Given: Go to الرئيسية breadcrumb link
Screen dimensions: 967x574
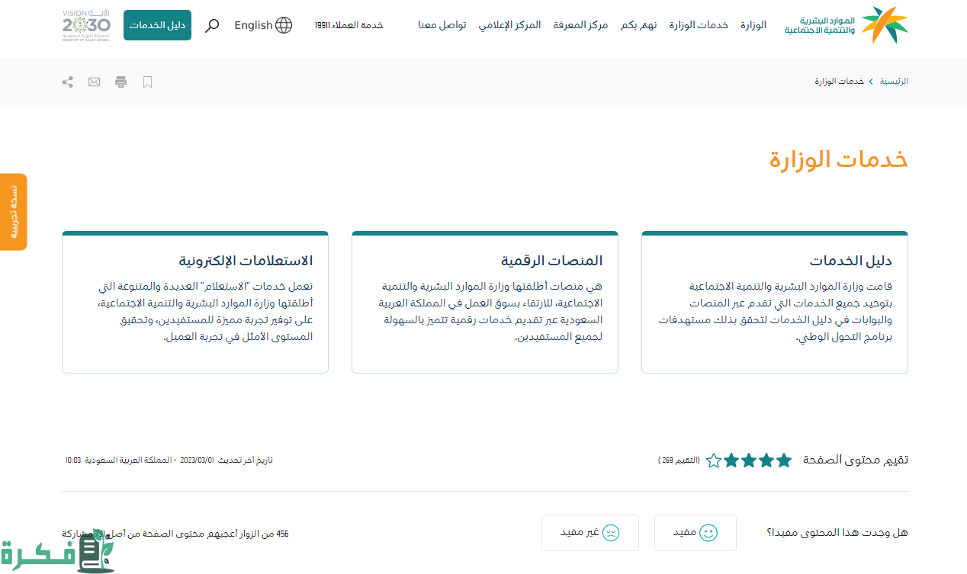Looking at the screenshot, I should tap(894, 82).
